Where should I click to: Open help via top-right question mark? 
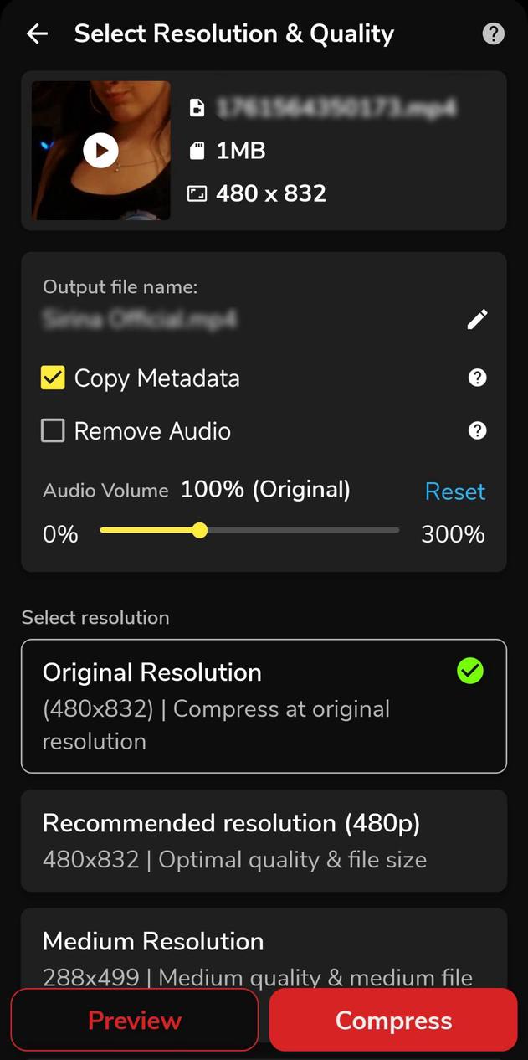pos(493,33)
